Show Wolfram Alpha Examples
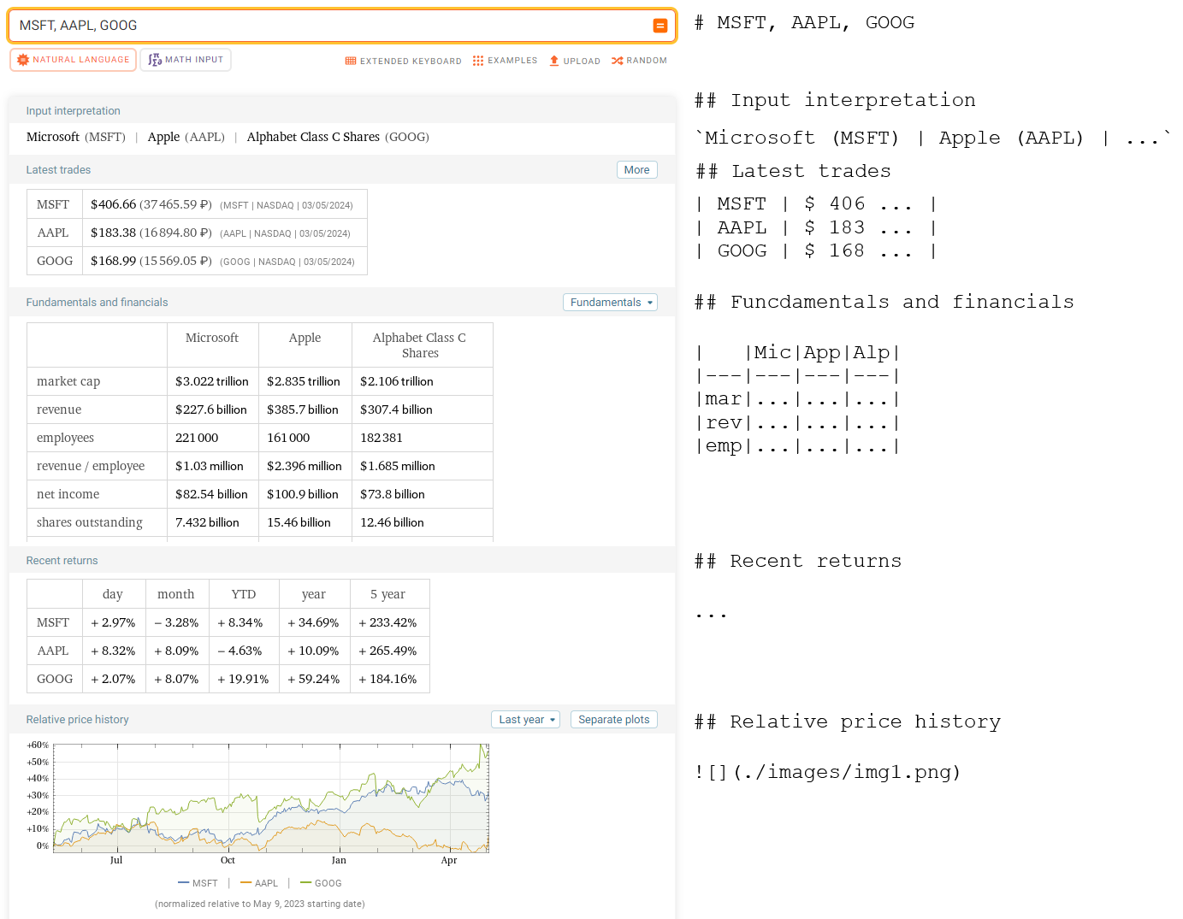This screenshot has height=919, width=1183. (505, 61)
